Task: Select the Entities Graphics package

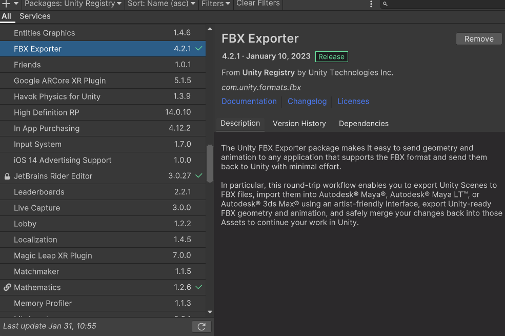Action: 103,33
